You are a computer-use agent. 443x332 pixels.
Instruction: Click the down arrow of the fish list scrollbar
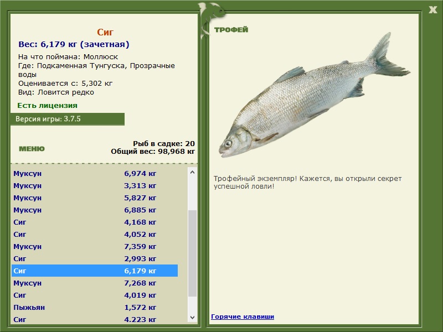pos(192,317)
